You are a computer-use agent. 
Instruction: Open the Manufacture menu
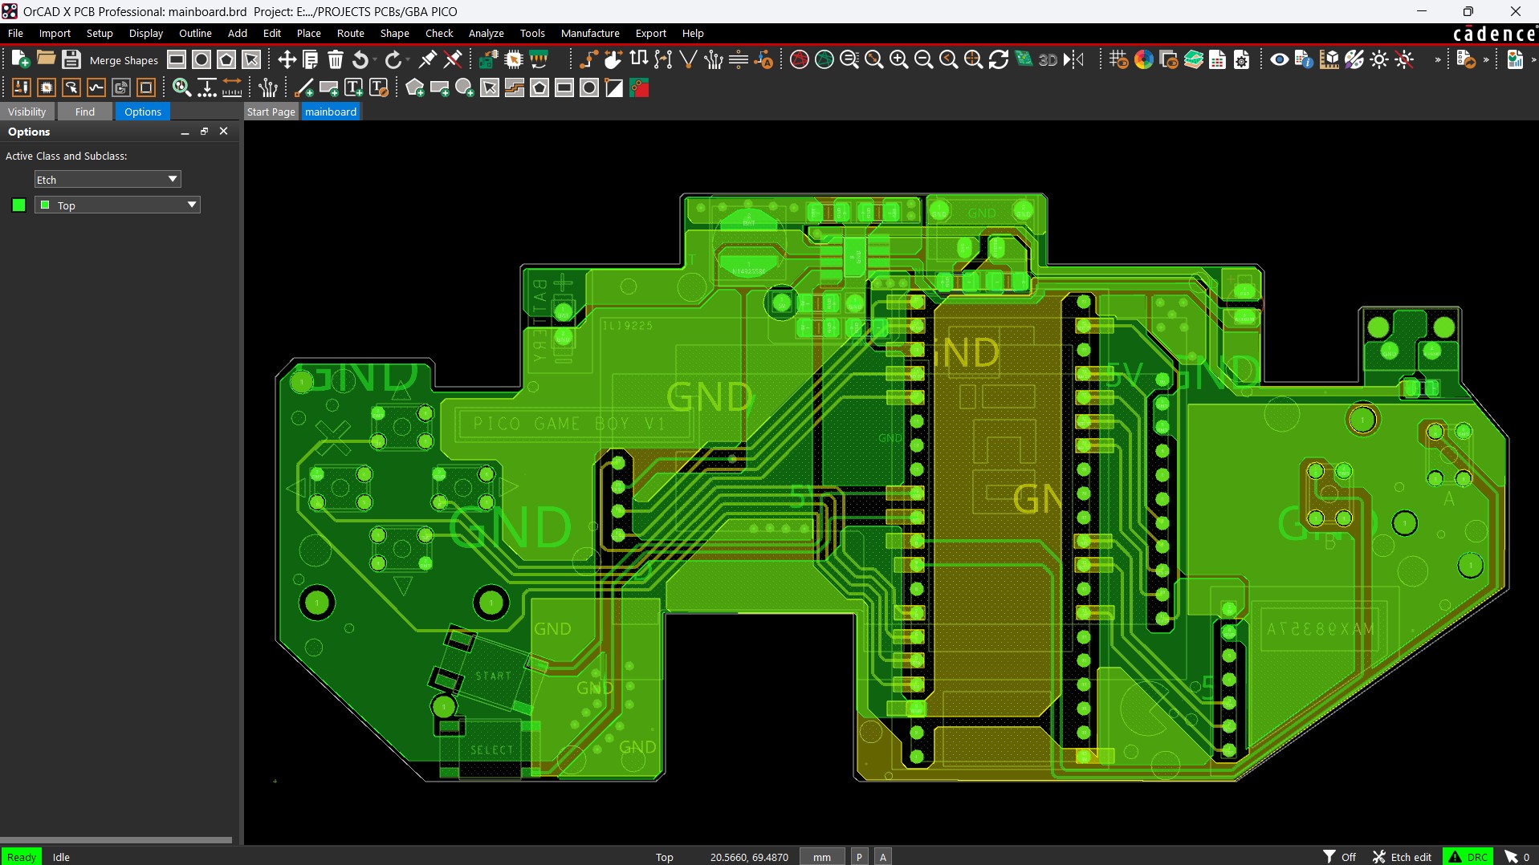589,33
